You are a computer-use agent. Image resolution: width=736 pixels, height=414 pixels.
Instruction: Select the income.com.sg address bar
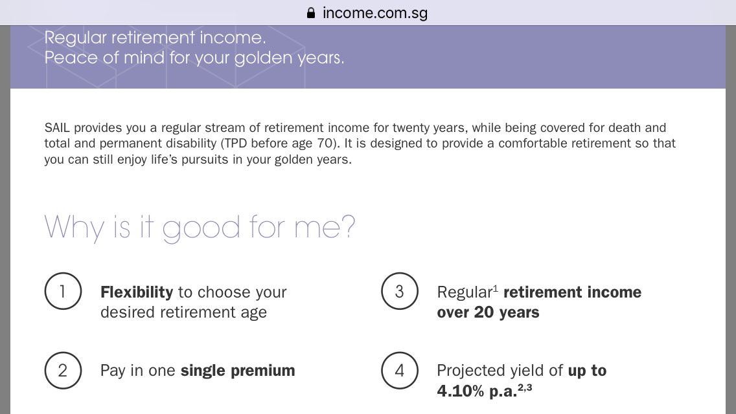pyautogui.click(x=367, y=13)
